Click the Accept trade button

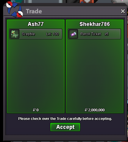pos(65,127)
